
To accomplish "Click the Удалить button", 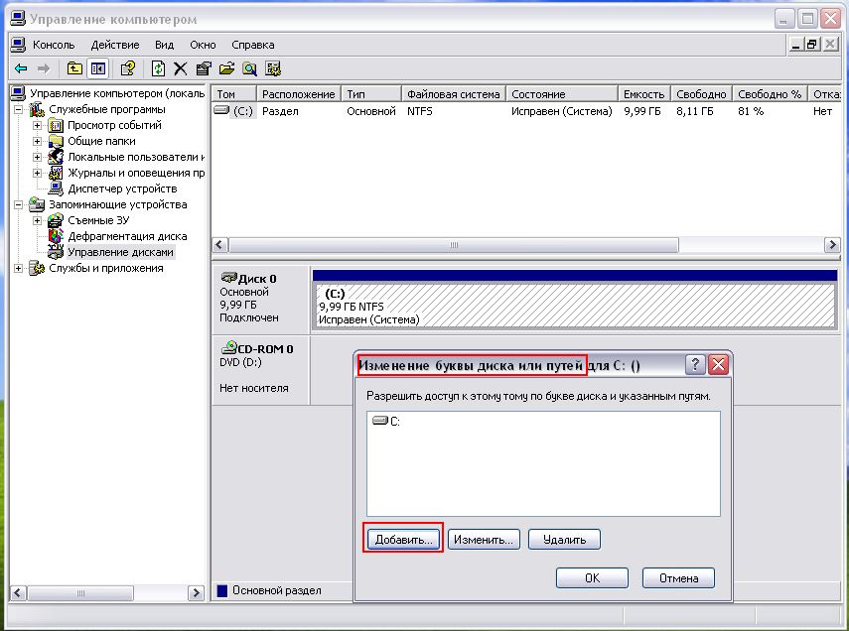I will [x=564, y=539].
